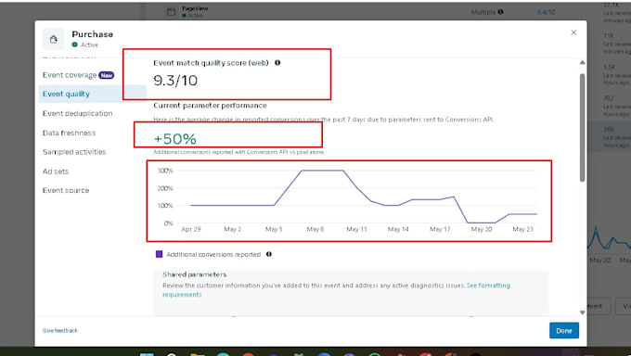The image size is (631, 356).
Task: Click info icon beside Event match quality score
Action: tap(277, 63)
